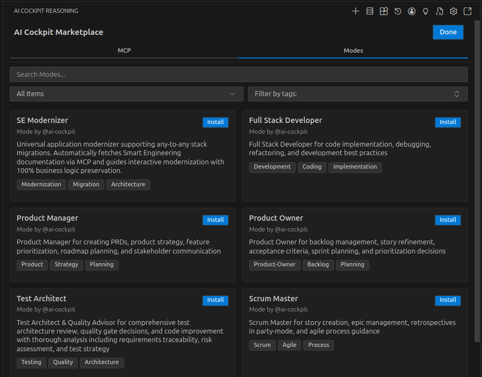
Task: Open the account profile icon
Action: pyautogui.click(x=411, y=11)
